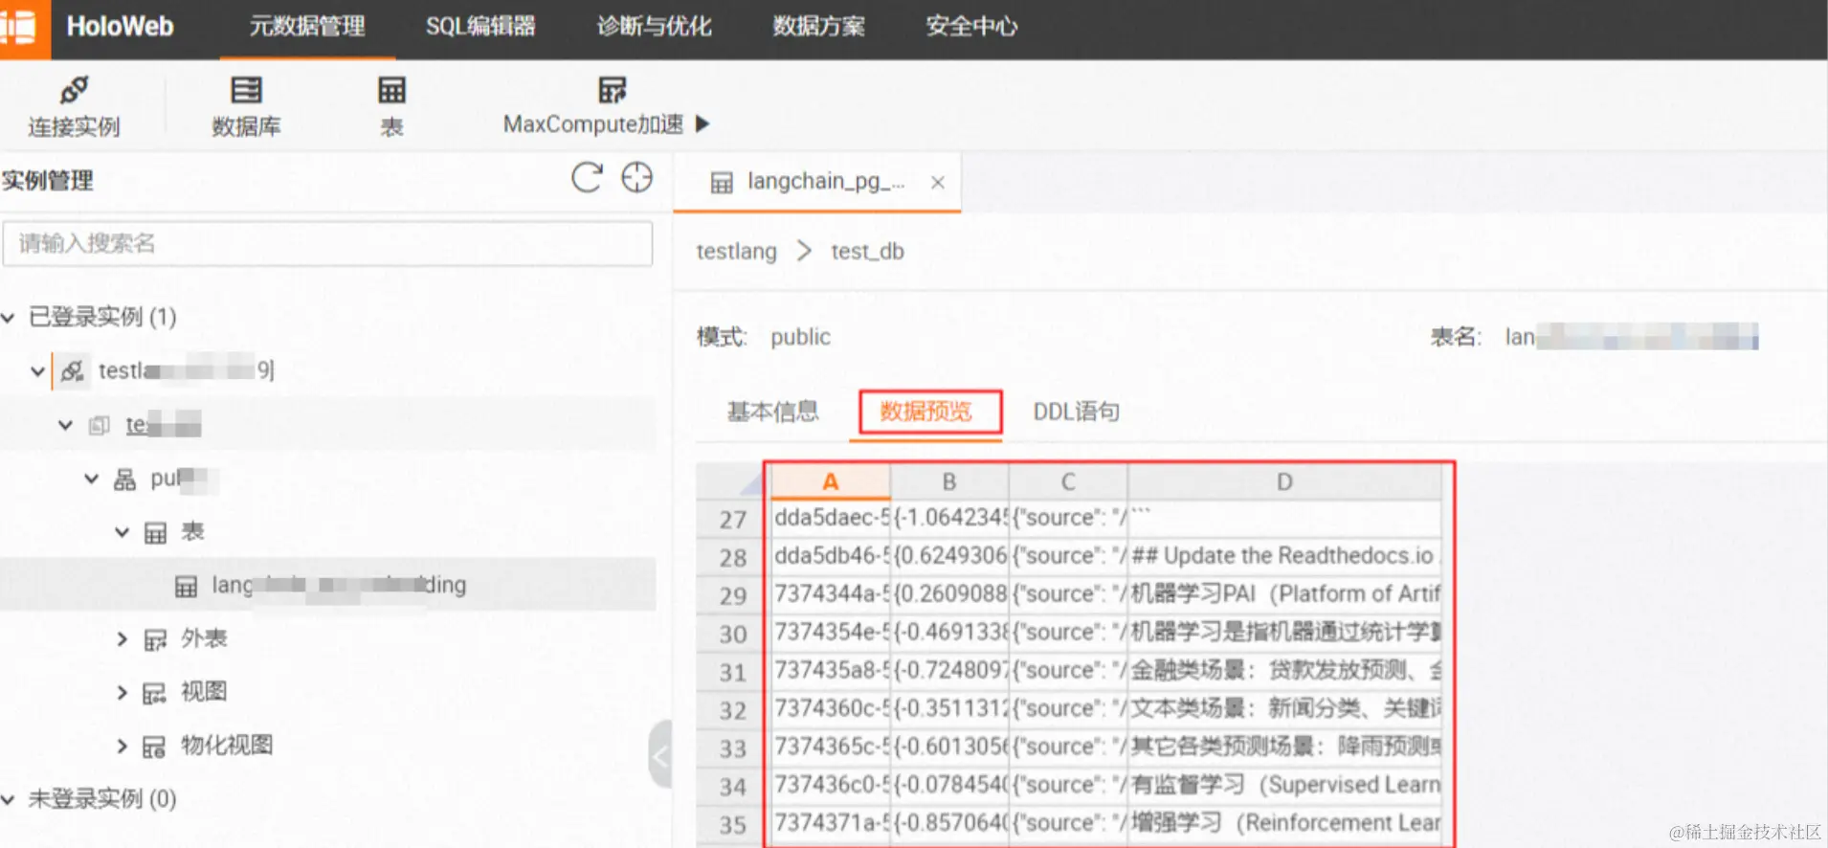Image resolution: width=1828 pixels, height=848 pixels.
Task: Close the langchain_pg_ tab
Action: click(x=938, y=182)
